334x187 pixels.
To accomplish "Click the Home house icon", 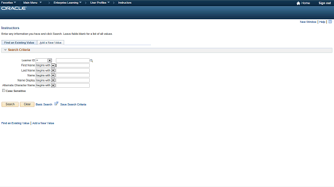I will 298,3.
